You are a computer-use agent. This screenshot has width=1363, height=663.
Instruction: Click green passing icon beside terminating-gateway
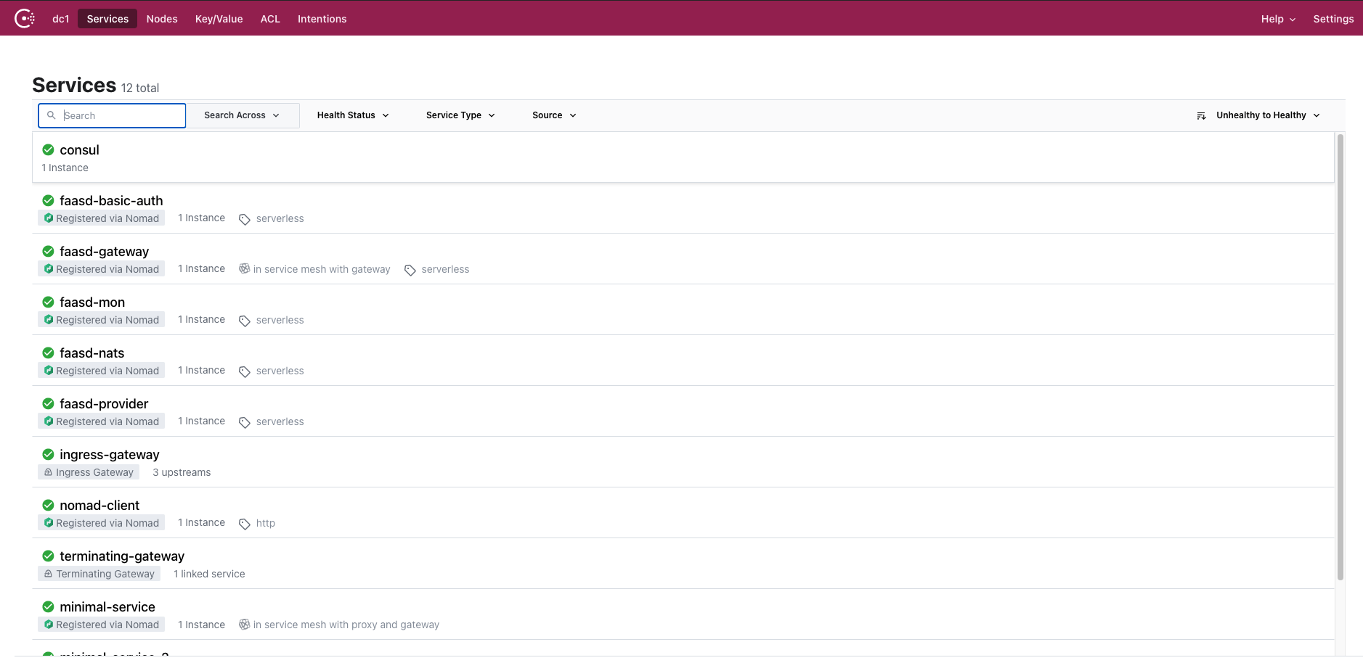click(48, 556)
